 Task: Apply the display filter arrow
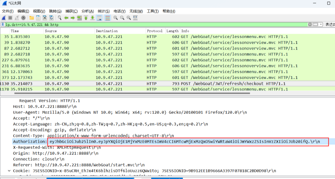tap(315, 25)
